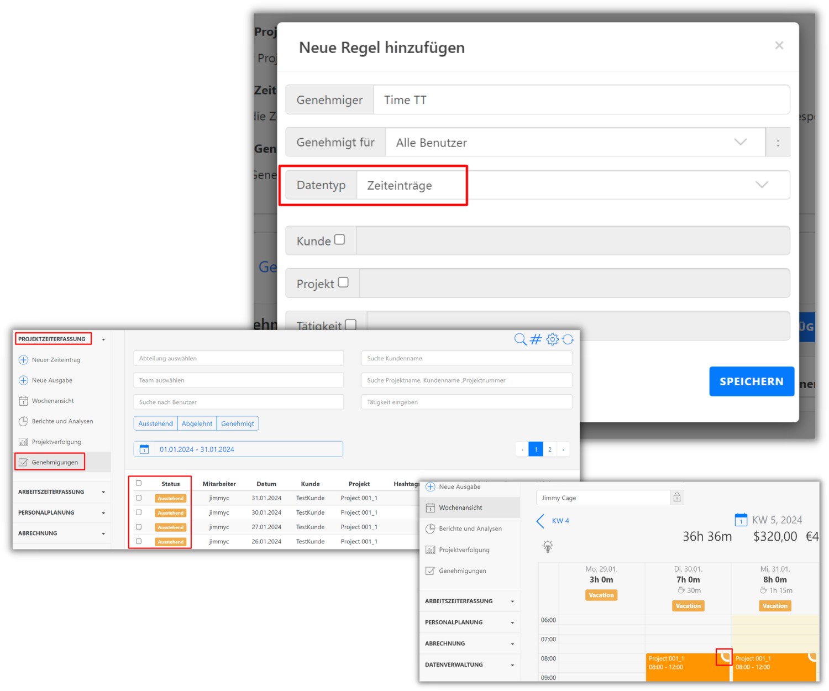This screenshot has height=691, width=829.
Task: Select the Abgelehnt filter tab
Action: tap(197, 423)
